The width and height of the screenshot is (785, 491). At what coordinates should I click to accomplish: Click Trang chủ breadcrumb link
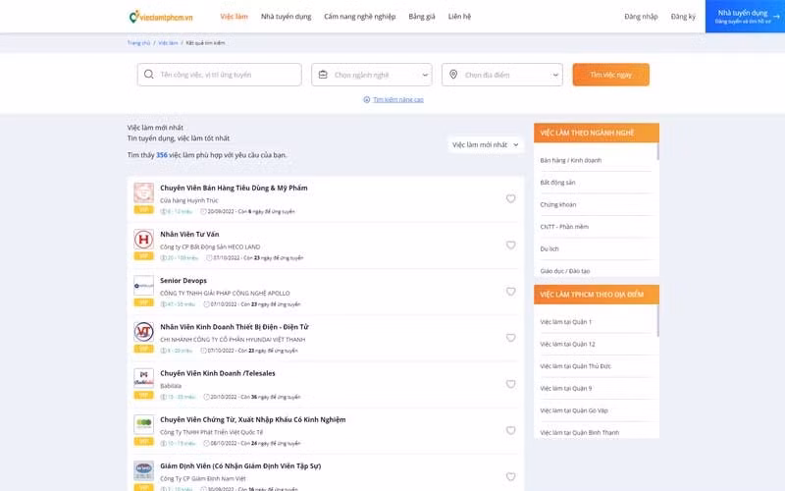point(138,43)
